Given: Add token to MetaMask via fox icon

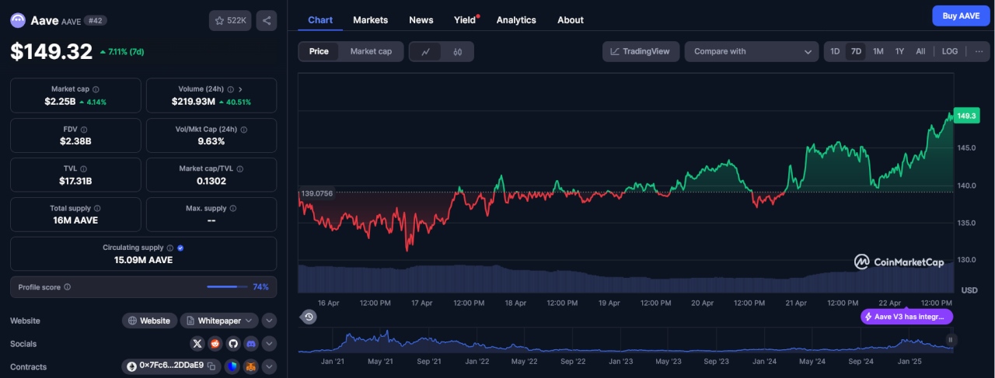Looking at the screenshot, I should 251,366.
